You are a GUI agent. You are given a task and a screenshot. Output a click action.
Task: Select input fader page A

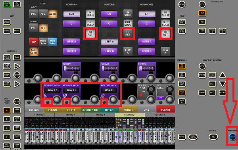[x=7, y=110]
